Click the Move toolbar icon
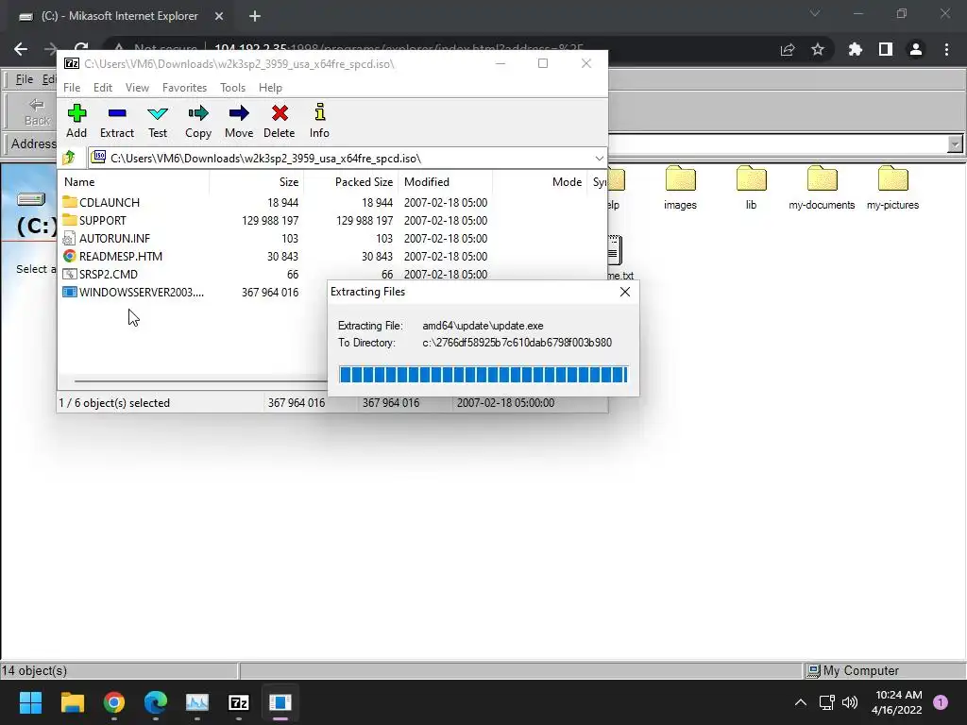This screenshot has width=967, height=725. click(239, 121)
